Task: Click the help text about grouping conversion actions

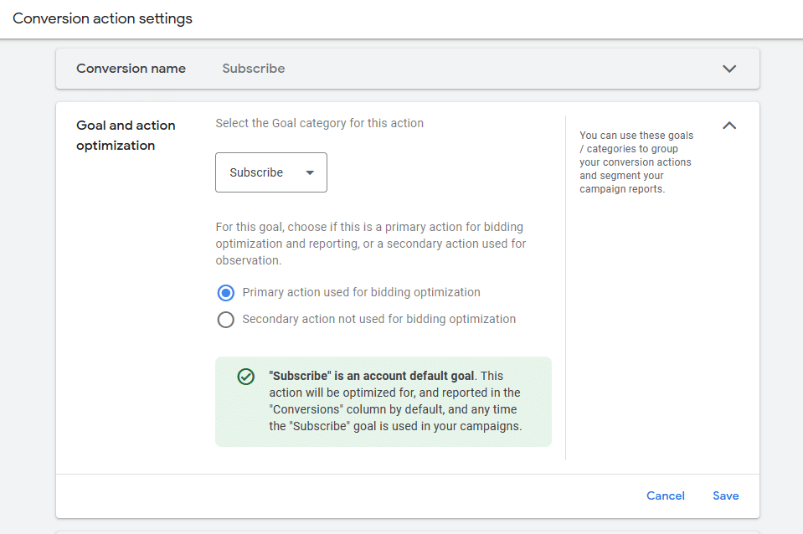Action: [636, 162]
